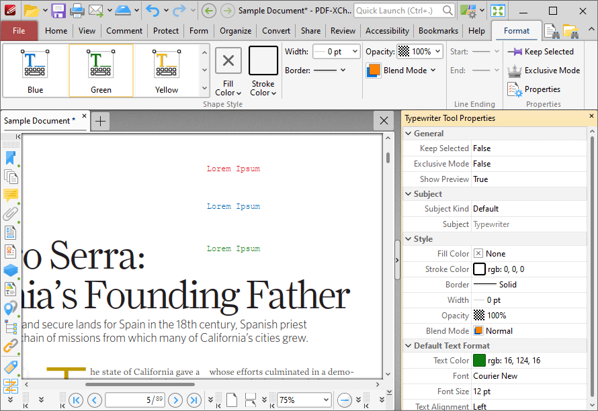The image size is (598, 411).
Task: Open the Comments pane from the sidebar
Action: [x=10, y=195]
